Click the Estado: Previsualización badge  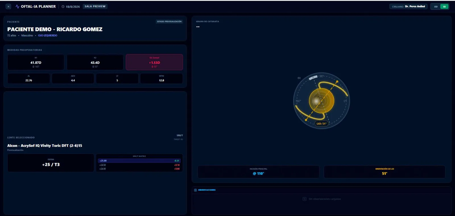point(169,22)
